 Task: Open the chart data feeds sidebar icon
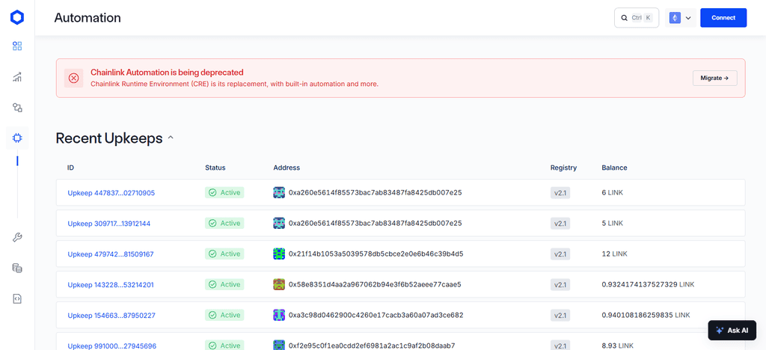coord(17,76)
